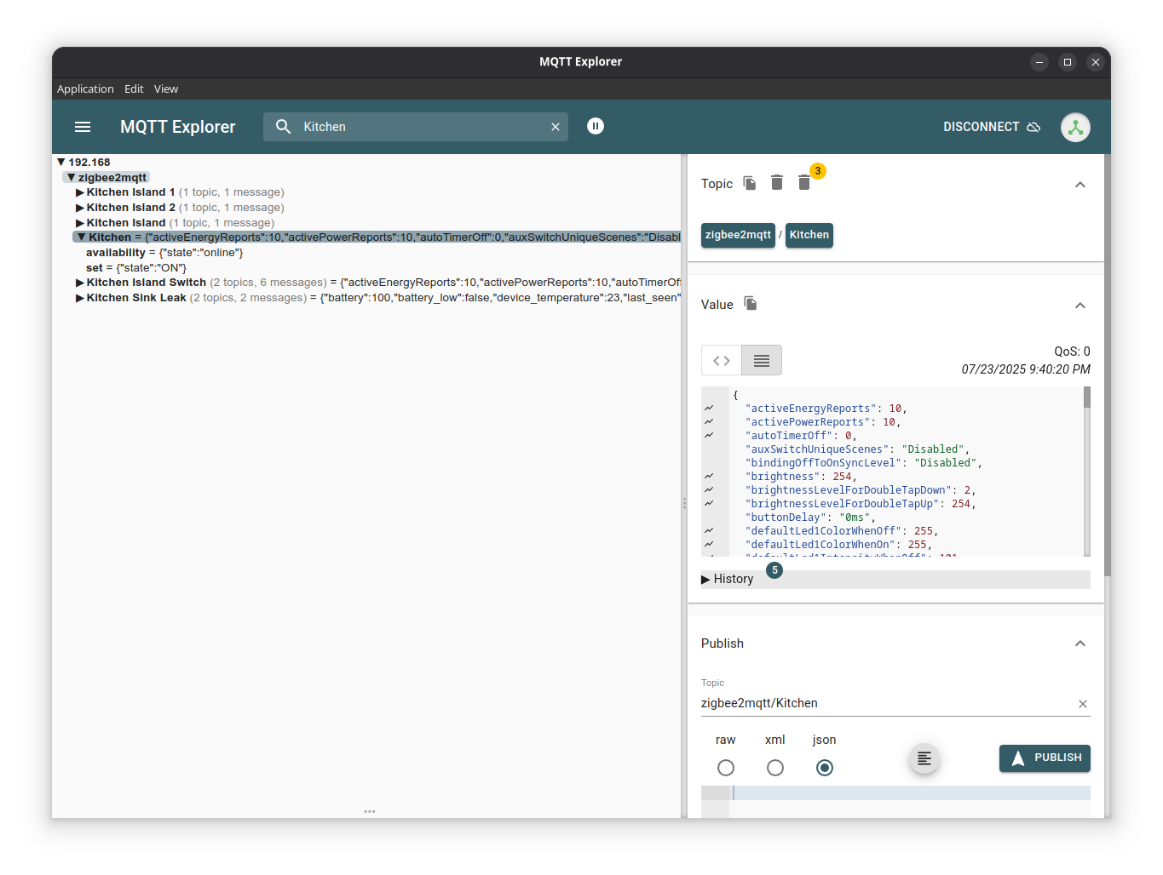Clear the Kitchen search text
This screenshot has height=875, width=1163.
(x=556, y=127)
